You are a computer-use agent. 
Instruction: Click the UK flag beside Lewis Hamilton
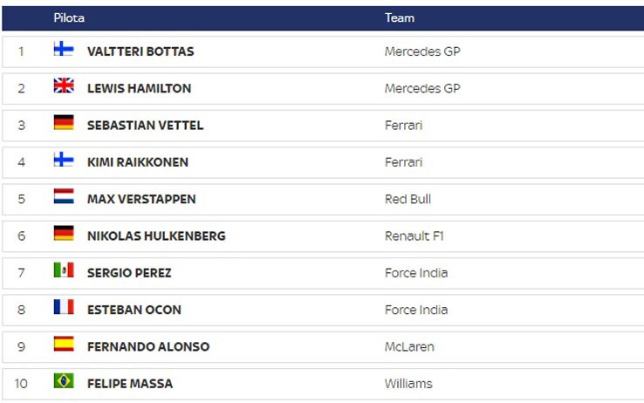(64, 85)
